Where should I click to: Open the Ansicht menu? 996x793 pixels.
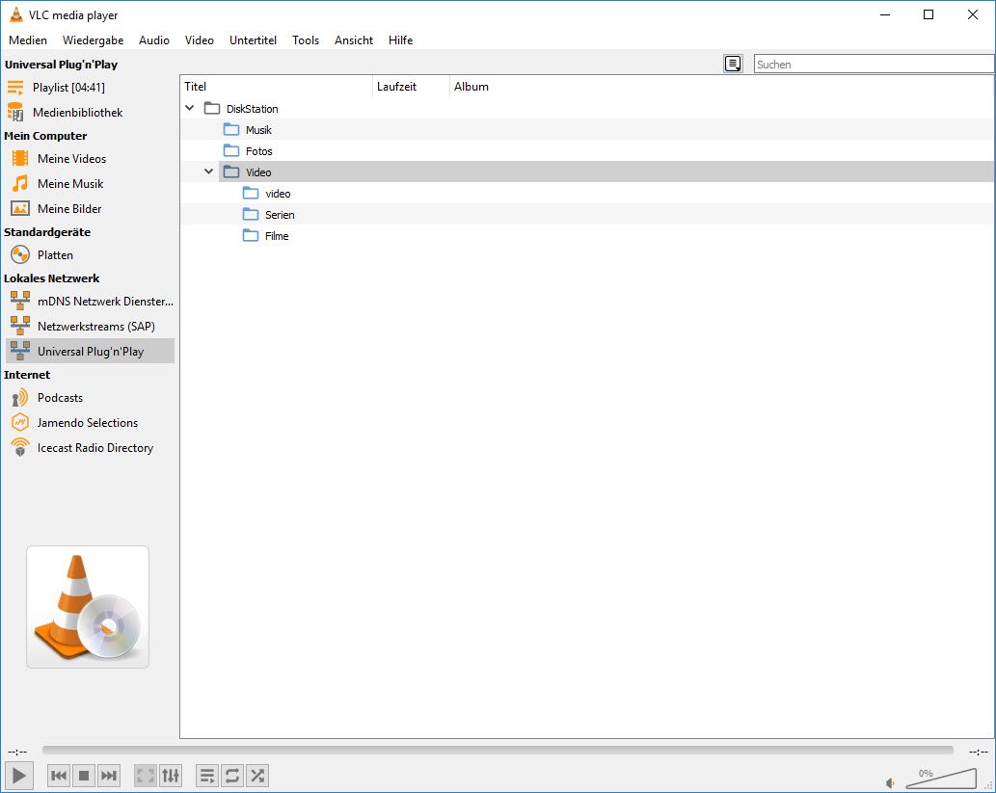click(354, 40)
